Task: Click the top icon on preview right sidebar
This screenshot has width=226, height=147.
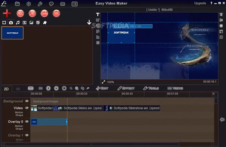Action: click(x=221, y=14)
